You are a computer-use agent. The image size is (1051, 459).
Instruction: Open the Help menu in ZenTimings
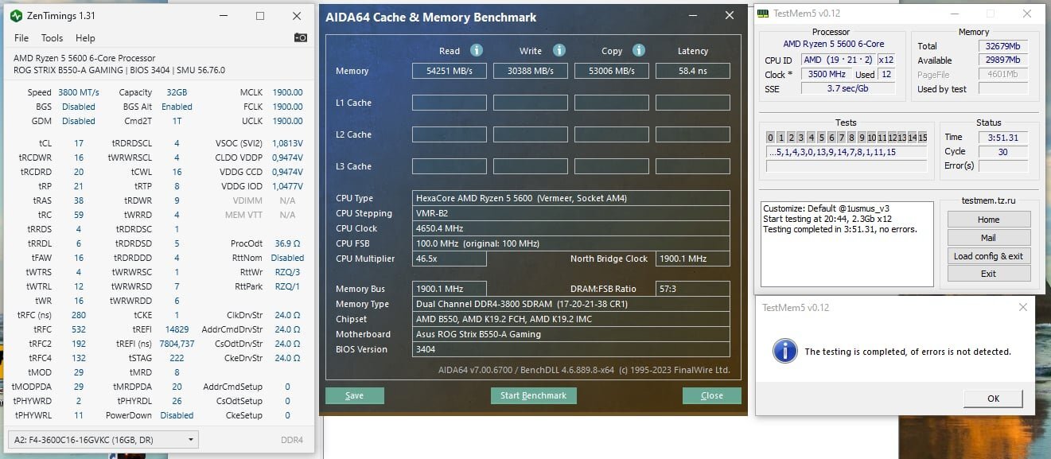point(85,38)
